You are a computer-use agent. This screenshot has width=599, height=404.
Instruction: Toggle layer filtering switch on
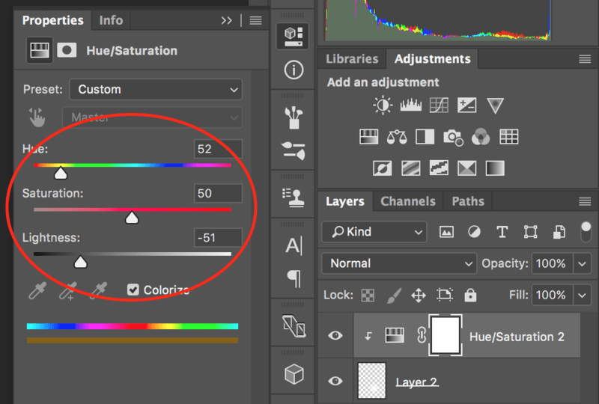(x=586, y=232)
